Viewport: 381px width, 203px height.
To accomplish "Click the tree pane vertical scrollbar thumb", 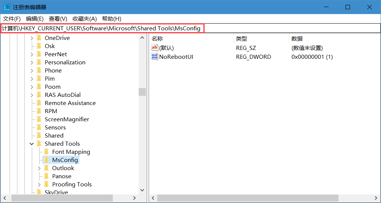I will click(142, 92).
